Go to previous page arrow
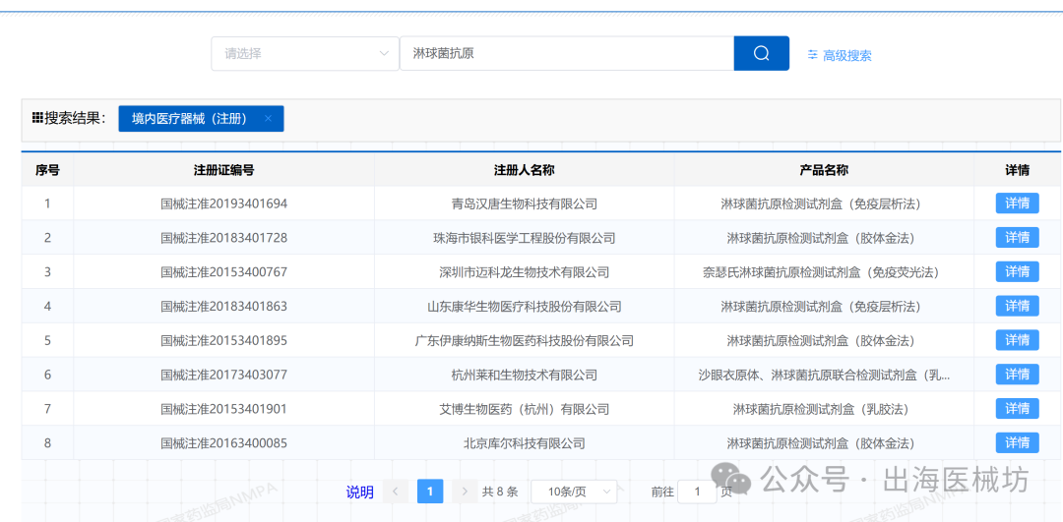 click(396, 492)
